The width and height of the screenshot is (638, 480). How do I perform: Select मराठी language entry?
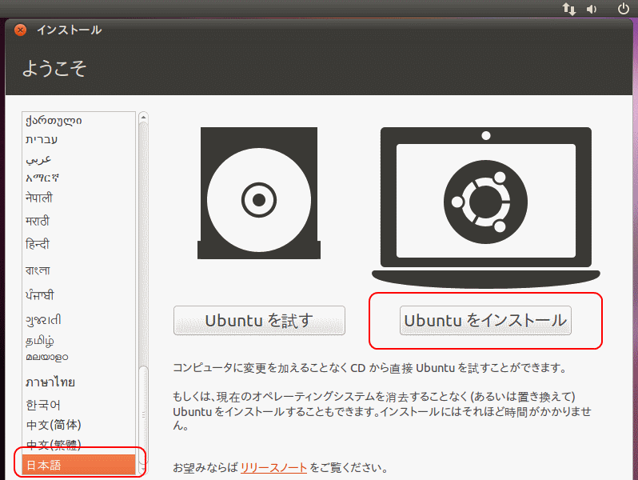pyautogui.click(x=78, y=221)
